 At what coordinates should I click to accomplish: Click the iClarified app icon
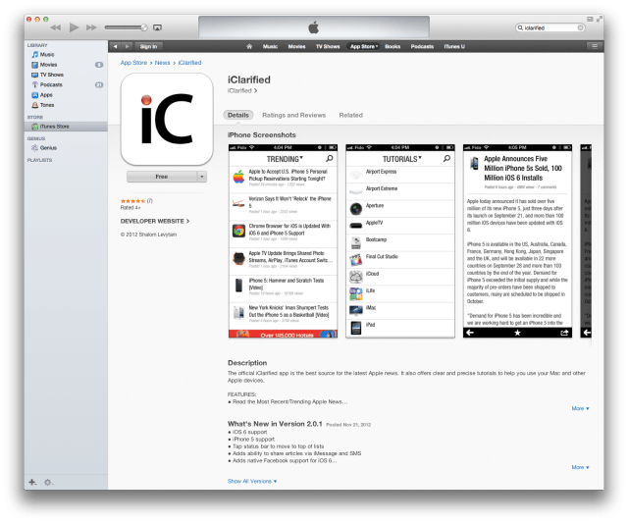(167, 120)
